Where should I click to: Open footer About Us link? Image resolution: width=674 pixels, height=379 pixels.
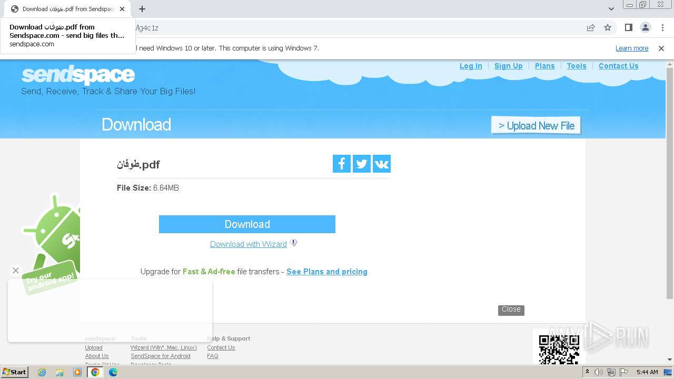[97, 356]
